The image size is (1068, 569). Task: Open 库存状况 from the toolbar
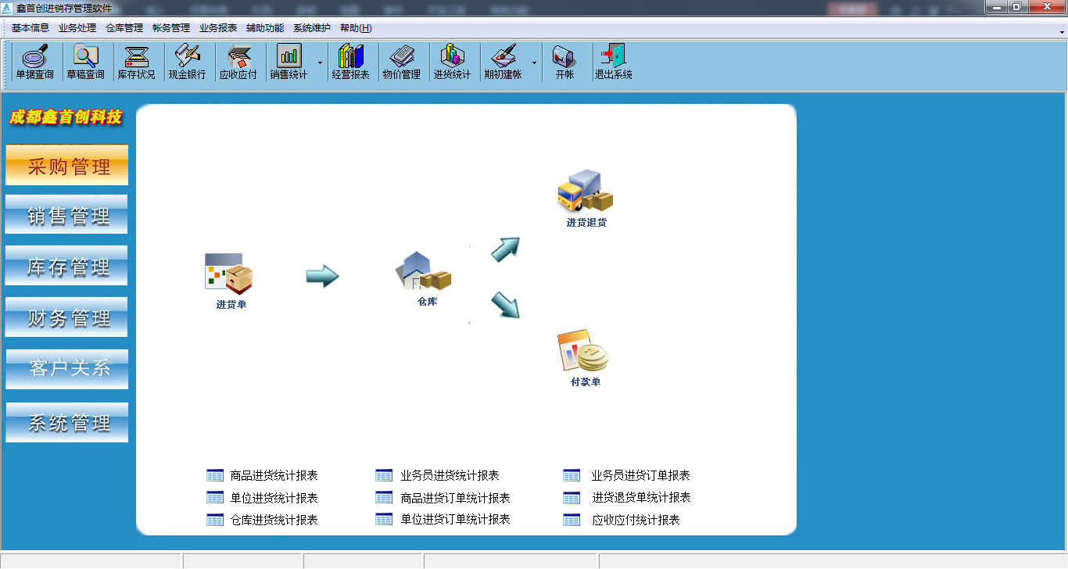[x=137, y=61]
